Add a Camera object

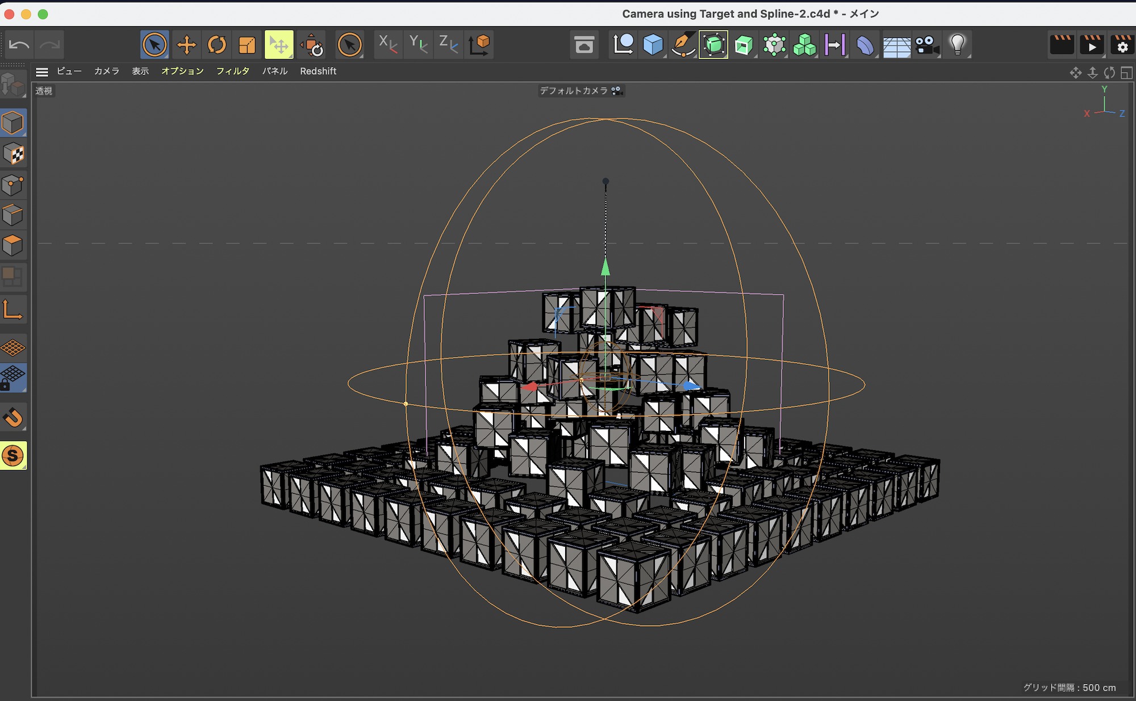coord(926,44)
